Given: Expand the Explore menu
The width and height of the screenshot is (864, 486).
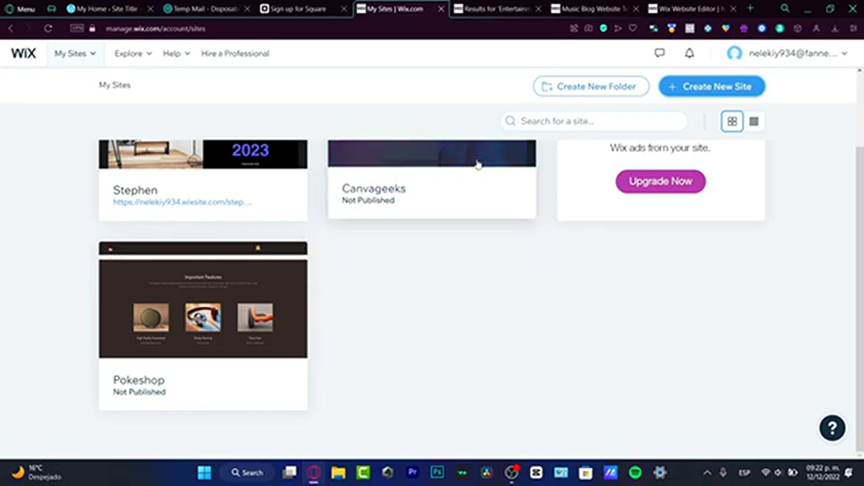Looking at the screenshot, I should [x=133, y=54].
